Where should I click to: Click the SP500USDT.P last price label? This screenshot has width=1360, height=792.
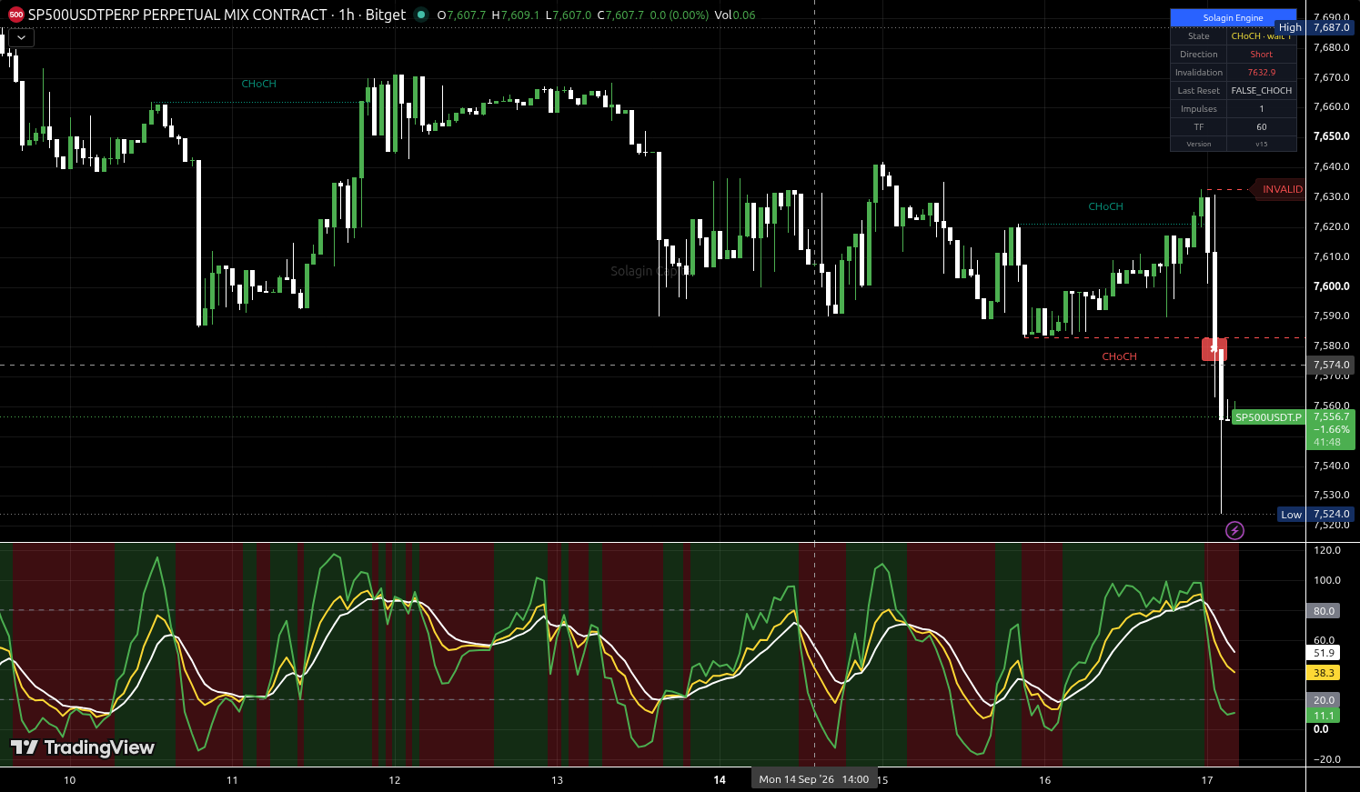click(1268, 417)
